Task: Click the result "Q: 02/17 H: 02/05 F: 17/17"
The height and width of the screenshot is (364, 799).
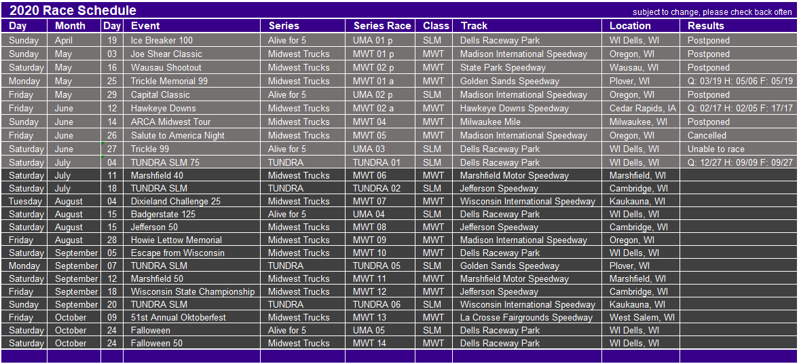Action: (740, 108)
